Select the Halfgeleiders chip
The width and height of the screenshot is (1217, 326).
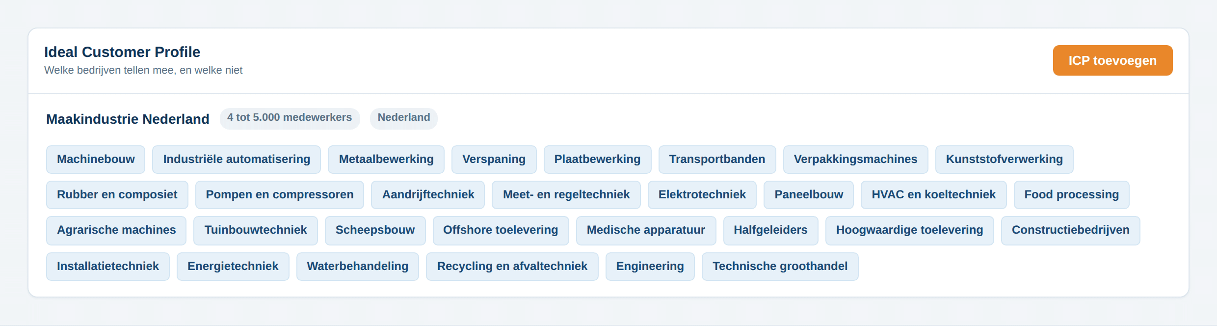pos(771,231)
